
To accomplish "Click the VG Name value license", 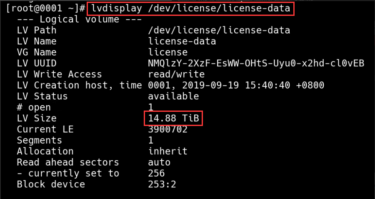I will (x=168, y=52).
